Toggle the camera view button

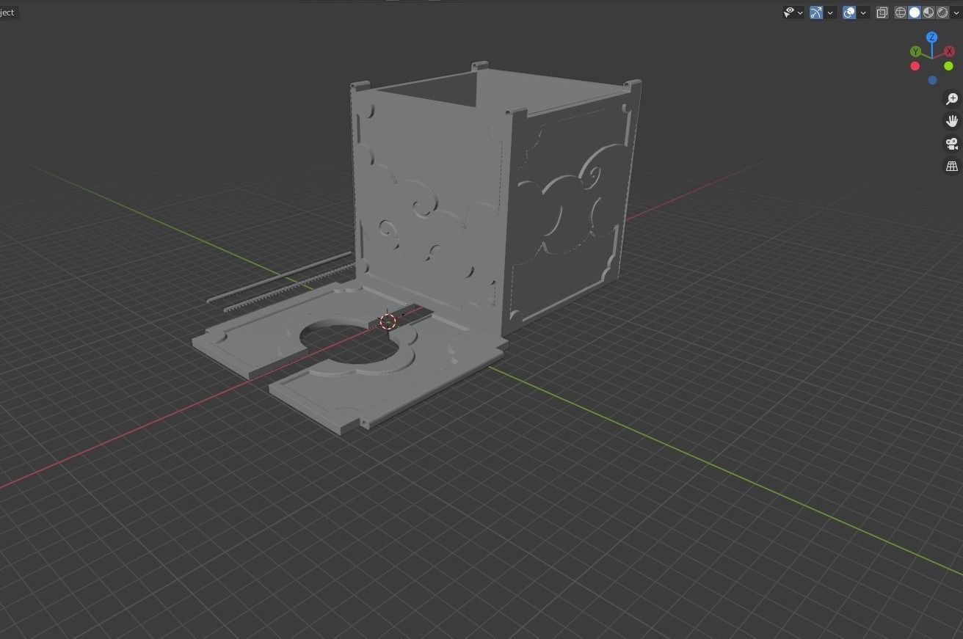tap(952, 144)
